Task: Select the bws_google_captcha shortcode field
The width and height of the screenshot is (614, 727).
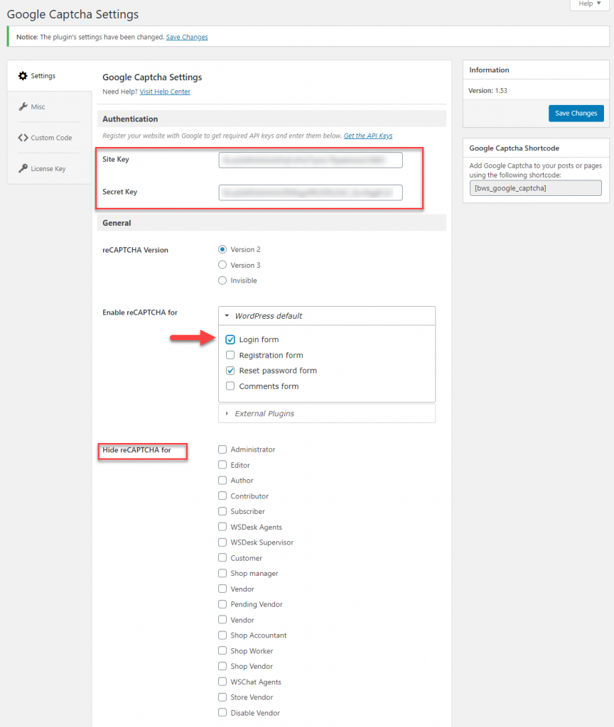Action: (536, 188)
